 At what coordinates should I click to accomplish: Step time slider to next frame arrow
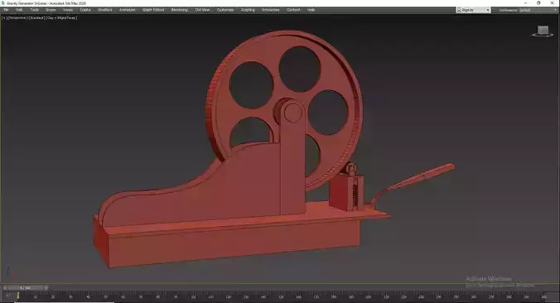[x=46, y=287]
